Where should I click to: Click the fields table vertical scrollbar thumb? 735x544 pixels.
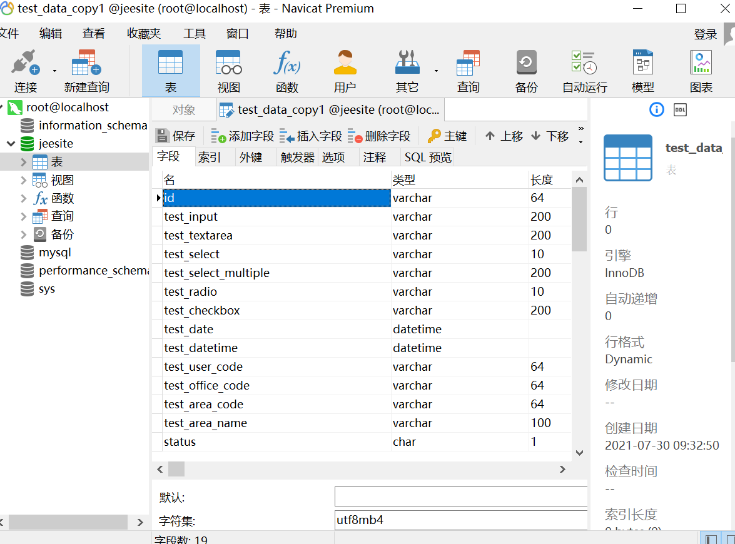pos(579,219)
